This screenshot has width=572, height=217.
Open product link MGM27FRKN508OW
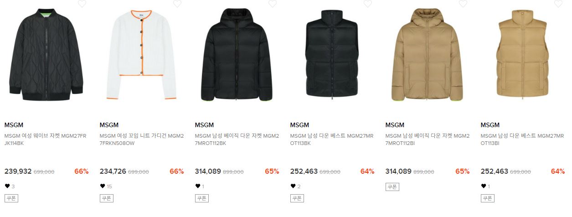(142, 139)
